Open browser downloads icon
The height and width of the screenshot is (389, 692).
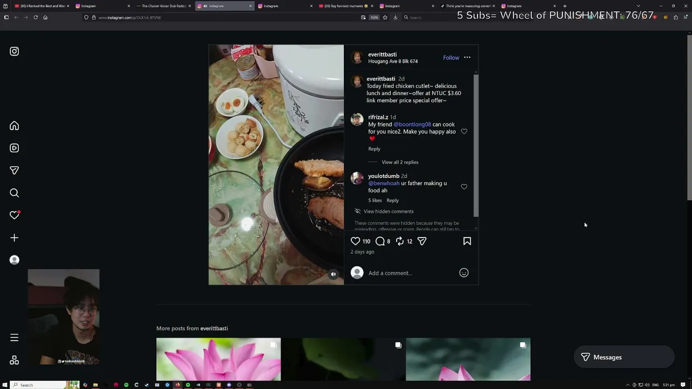click(x=395, y=17)
